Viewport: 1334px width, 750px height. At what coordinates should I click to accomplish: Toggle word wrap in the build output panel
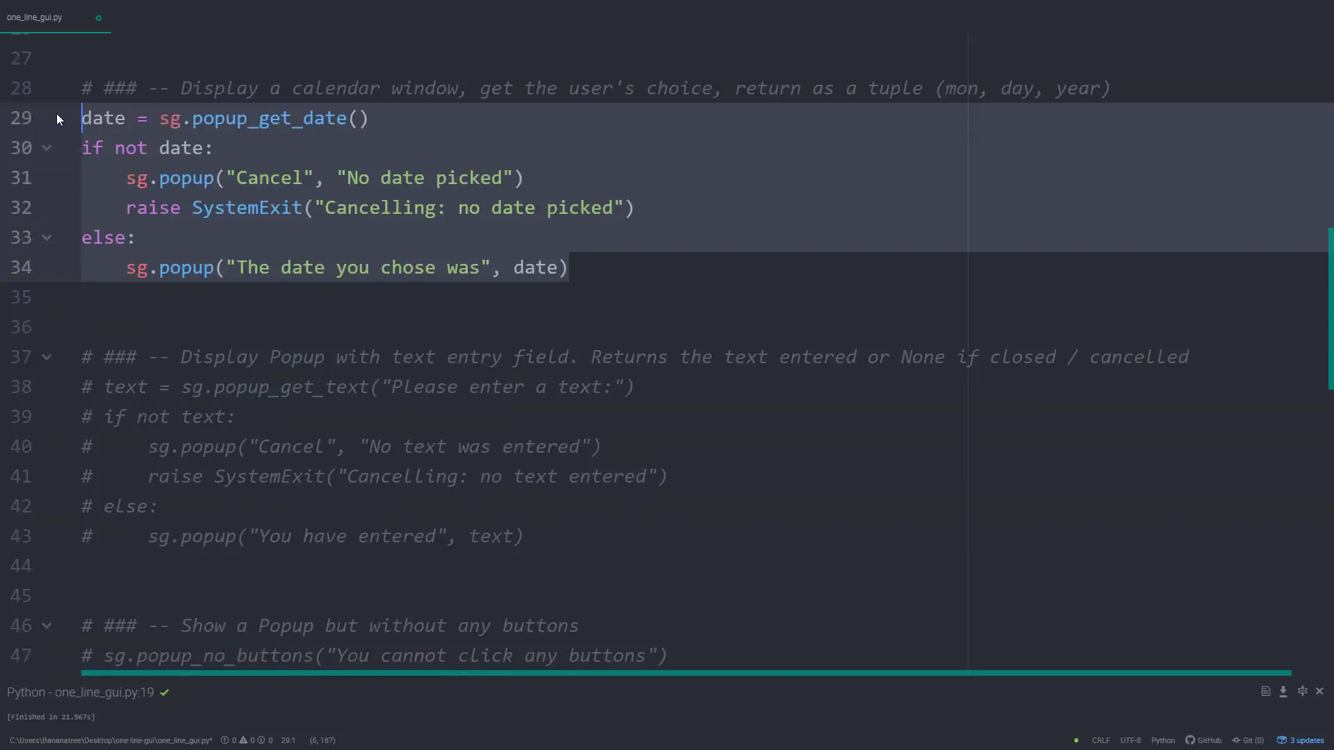coord(1265,692)
